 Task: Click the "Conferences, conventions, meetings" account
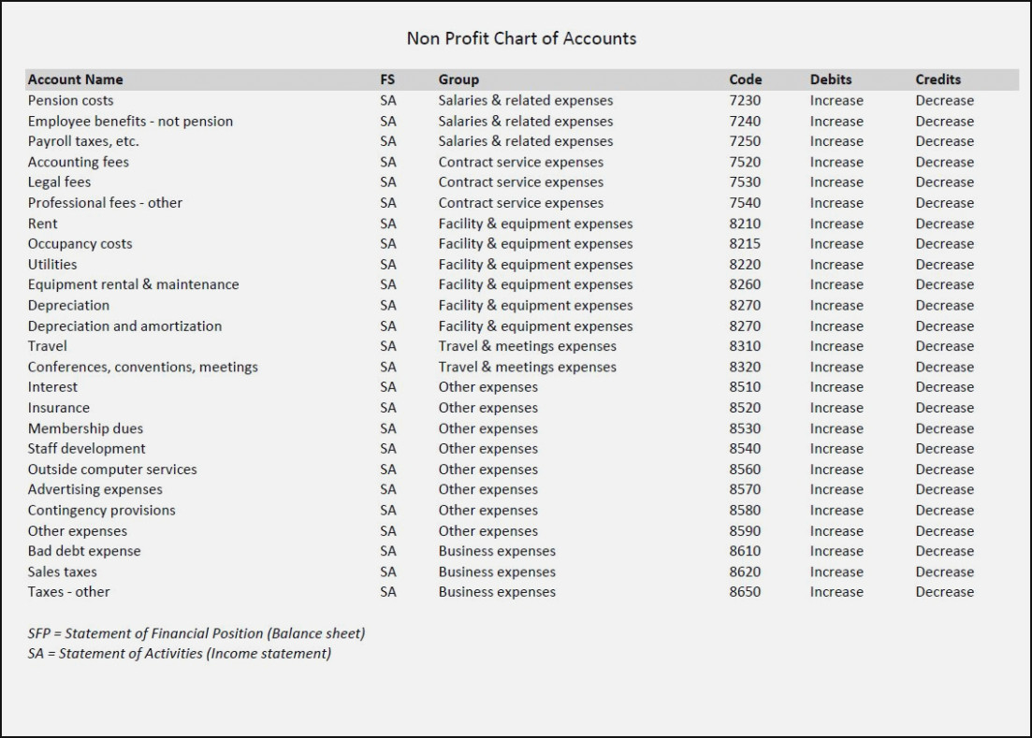142,367
